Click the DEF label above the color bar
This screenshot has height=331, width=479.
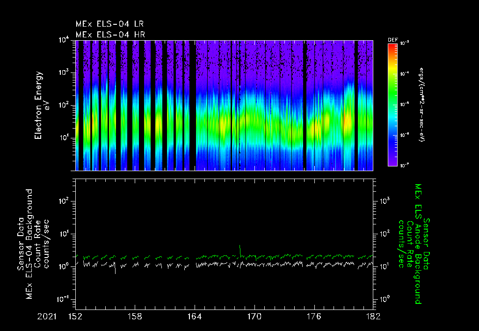pyautogui.click(x=392, y=40)
